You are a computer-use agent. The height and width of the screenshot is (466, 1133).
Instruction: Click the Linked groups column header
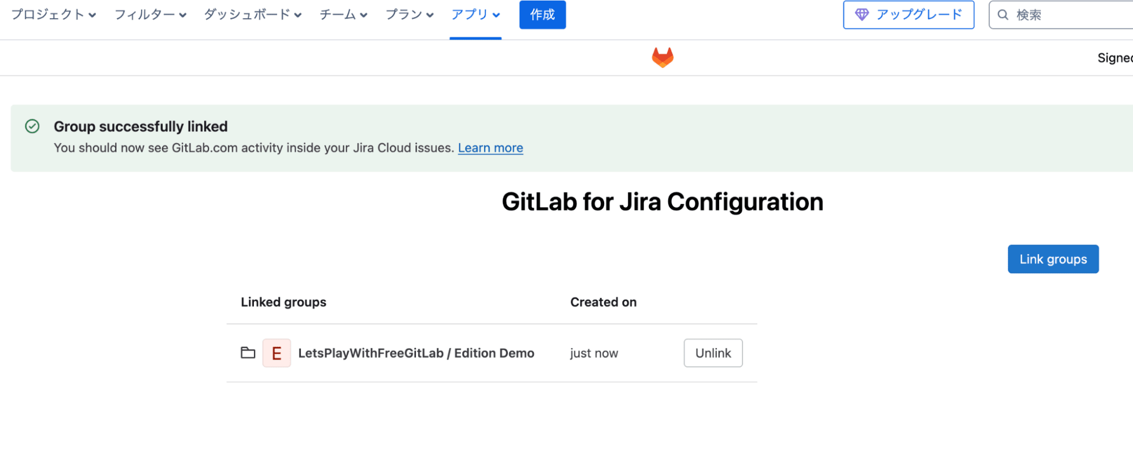283,302
